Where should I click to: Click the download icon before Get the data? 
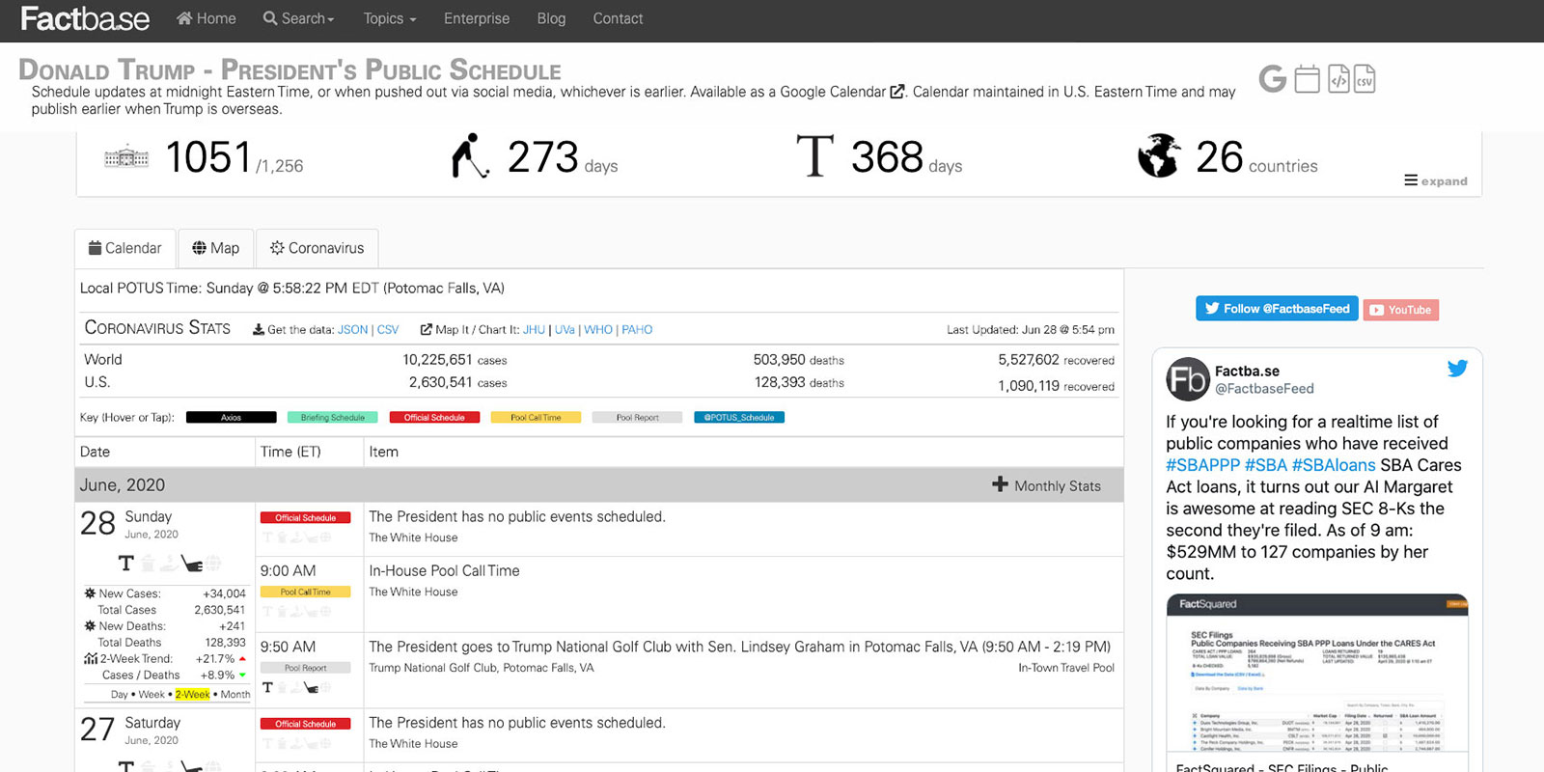[x=259, y=330]
